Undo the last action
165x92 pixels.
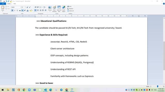click(x=6, y=1)
